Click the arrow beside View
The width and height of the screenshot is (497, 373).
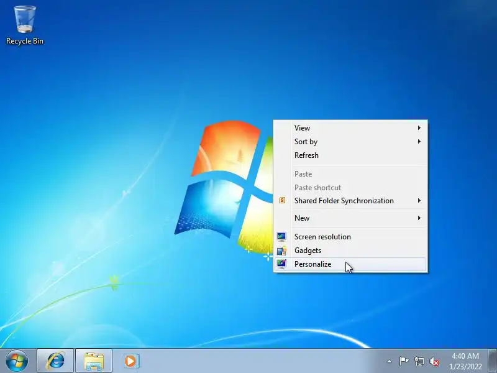tap(419, 128)
